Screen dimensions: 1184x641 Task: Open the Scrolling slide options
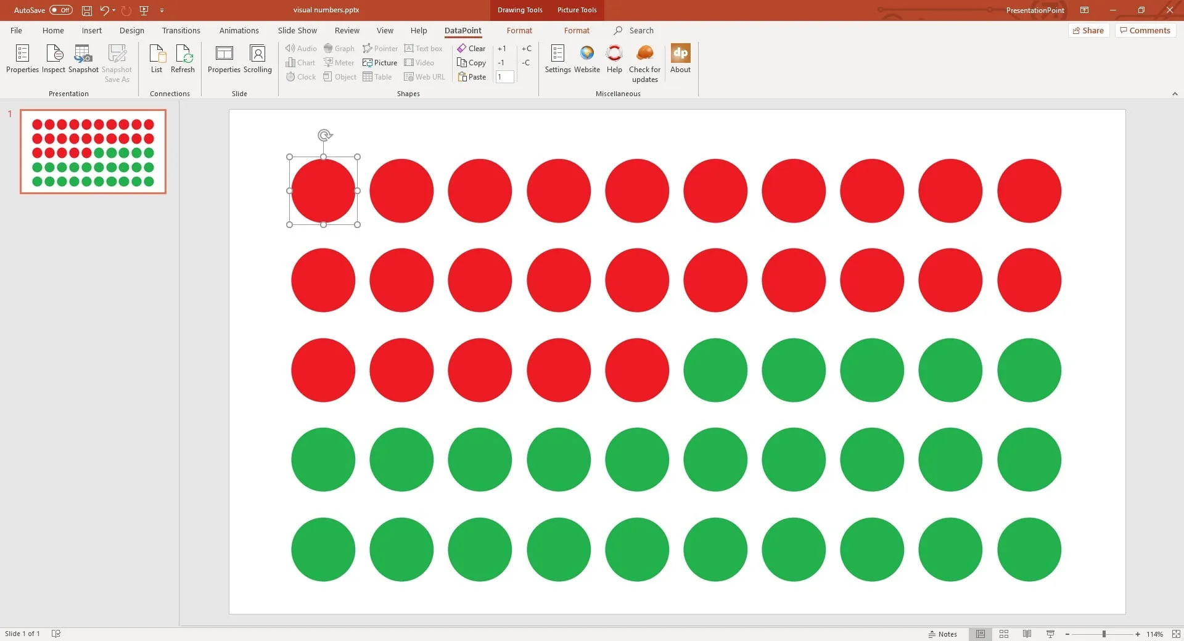(257, 59)
